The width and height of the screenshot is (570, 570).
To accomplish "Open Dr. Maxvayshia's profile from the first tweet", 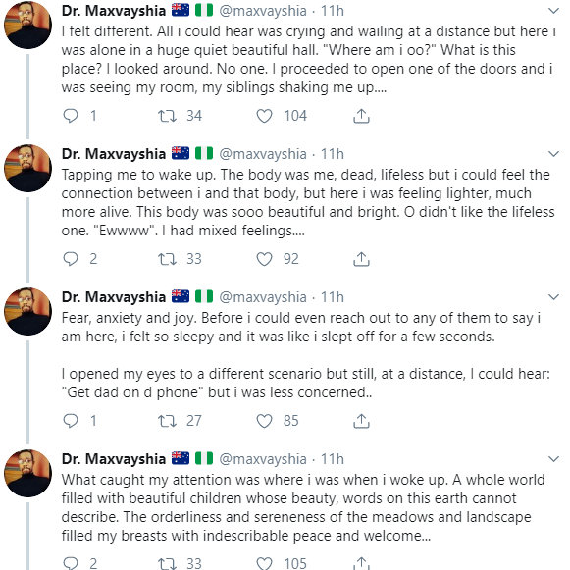I will pos(114,11).
